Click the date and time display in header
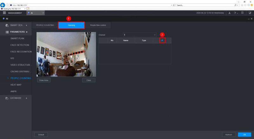This screenshot has height=139, width=254. click(x=210, y=13)
